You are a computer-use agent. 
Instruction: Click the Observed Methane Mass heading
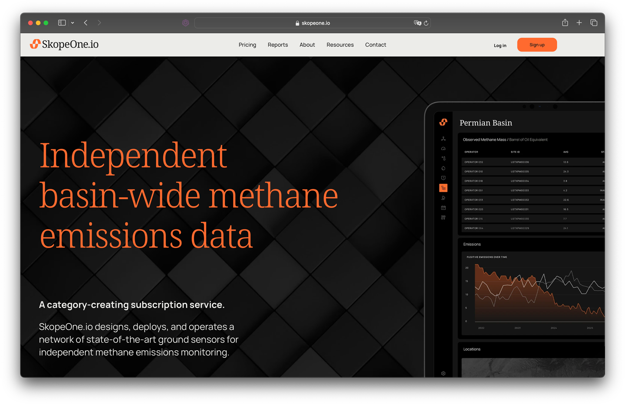484,140
